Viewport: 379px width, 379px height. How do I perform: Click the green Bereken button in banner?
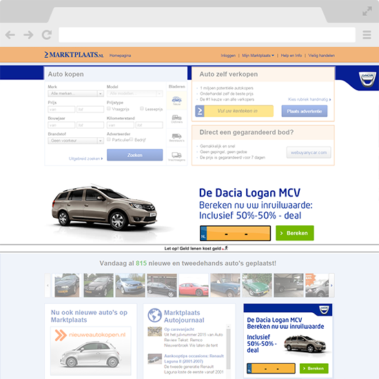[x=295, y=233]
